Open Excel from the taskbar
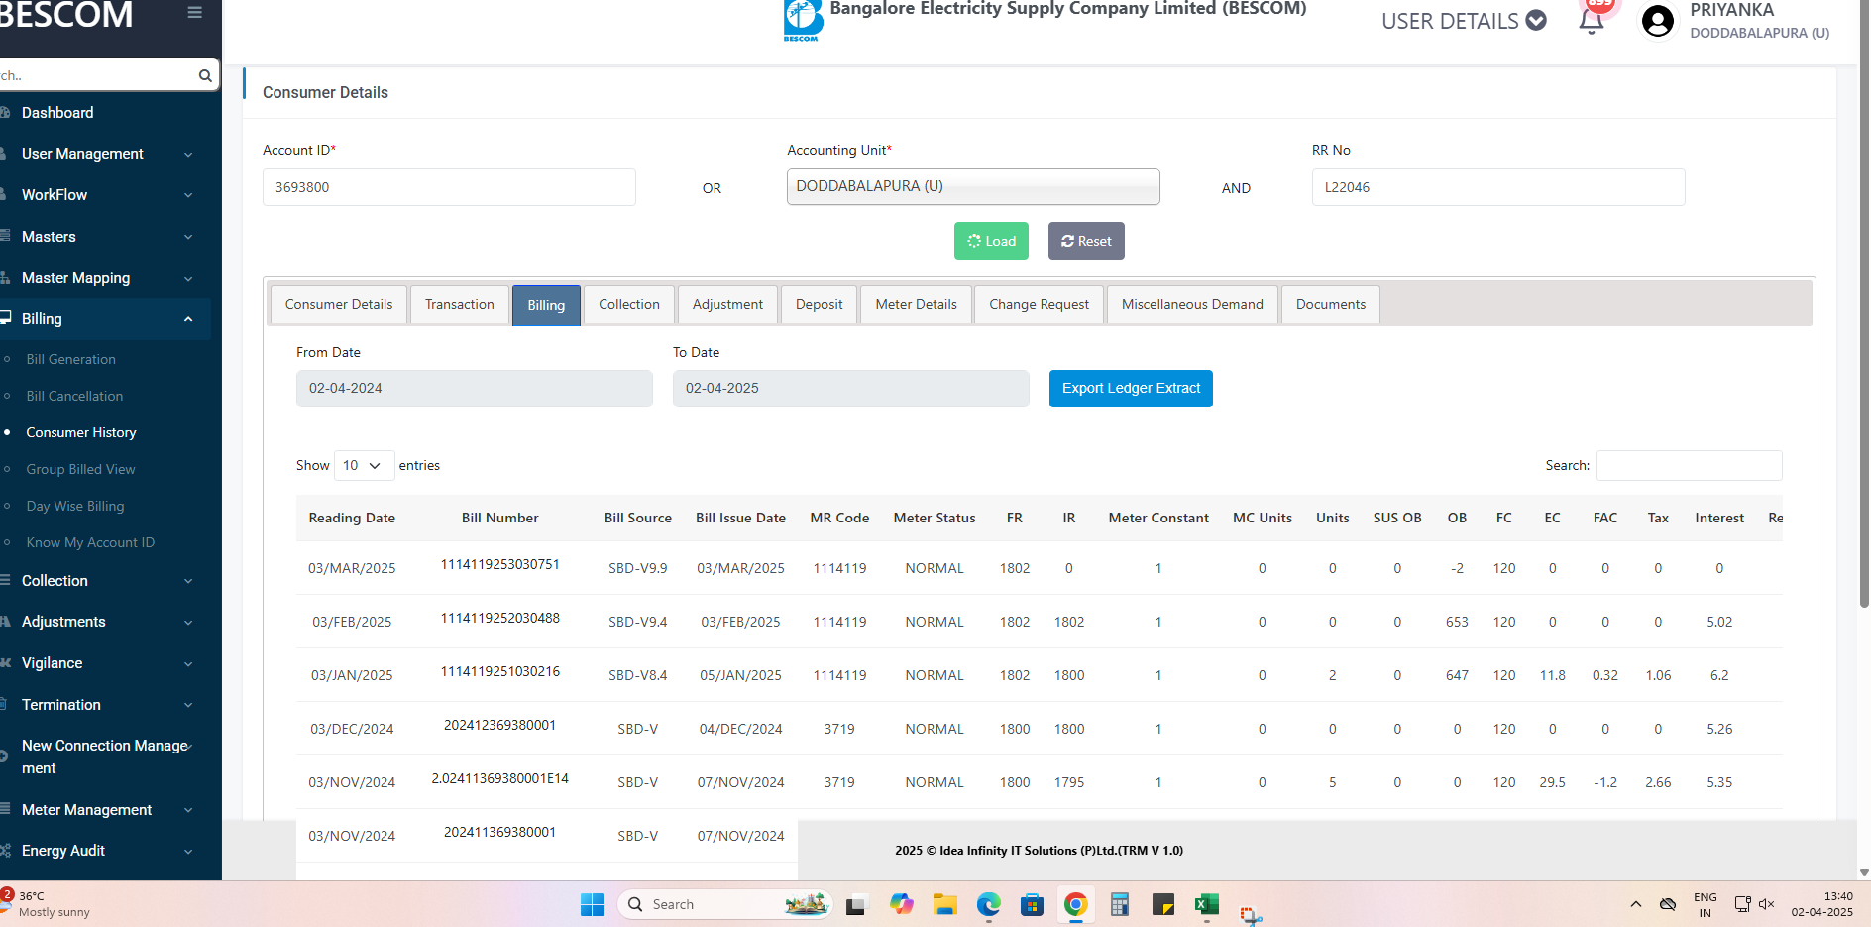The width and height of the screenshot is (1871, 927). (x=1206, y=904)
